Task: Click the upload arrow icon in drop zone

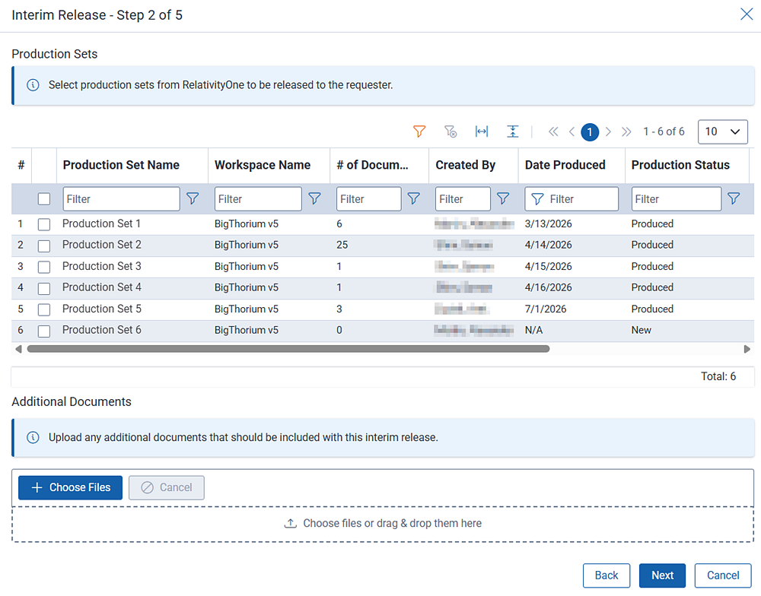Action: [290, 523]
